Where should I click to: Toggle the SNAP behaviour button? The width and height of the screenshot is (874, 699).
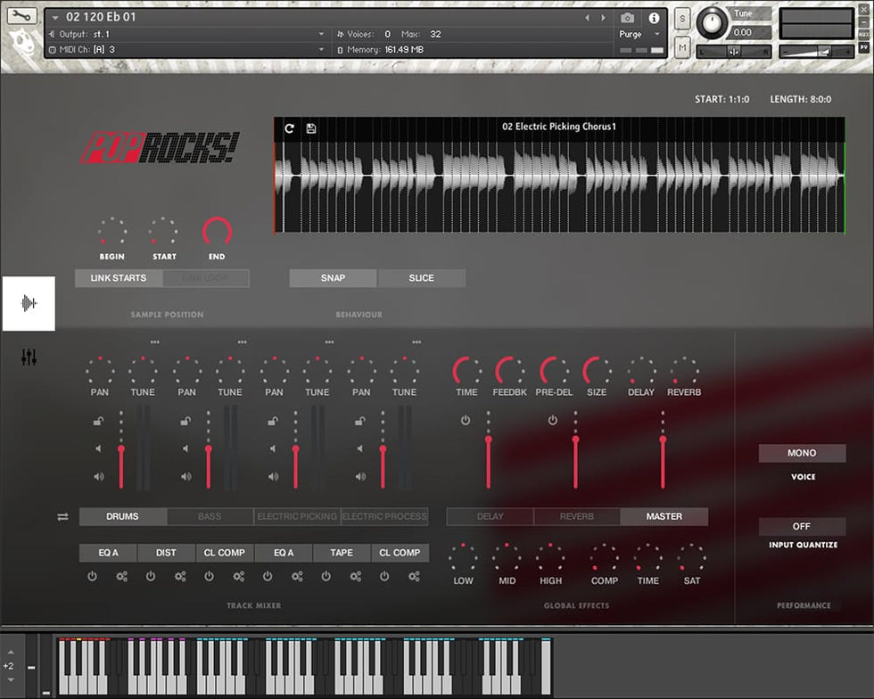333,278
